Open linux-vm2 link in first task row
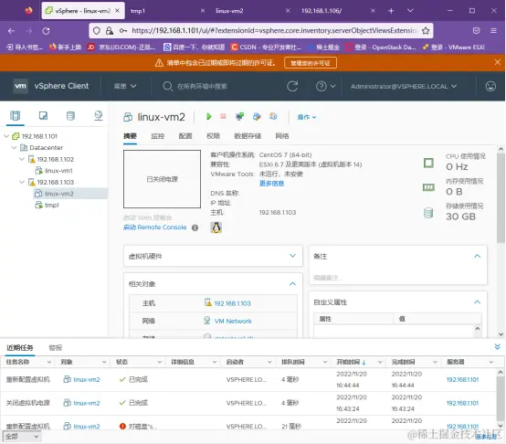The width and height of the screenshot is (506, 444). click(87, 380)
